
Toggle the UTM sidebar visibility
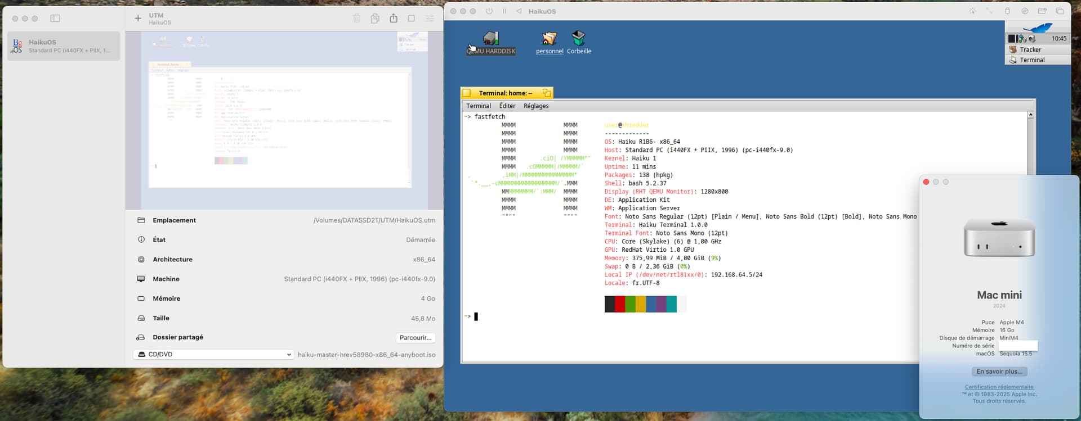click(x=55, y=19)
